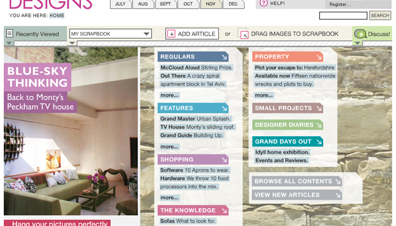Click the SEARCH button

click(380, 15)
